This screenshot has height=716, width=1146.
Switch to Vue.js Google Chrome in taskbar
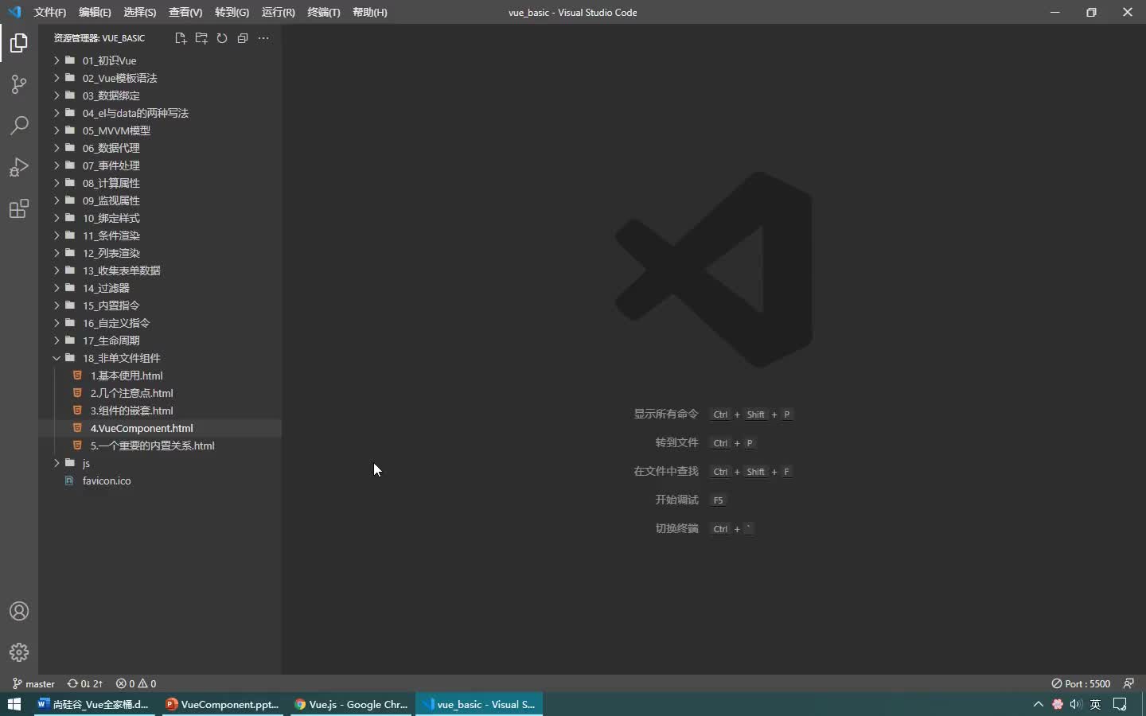pos(351,704)
